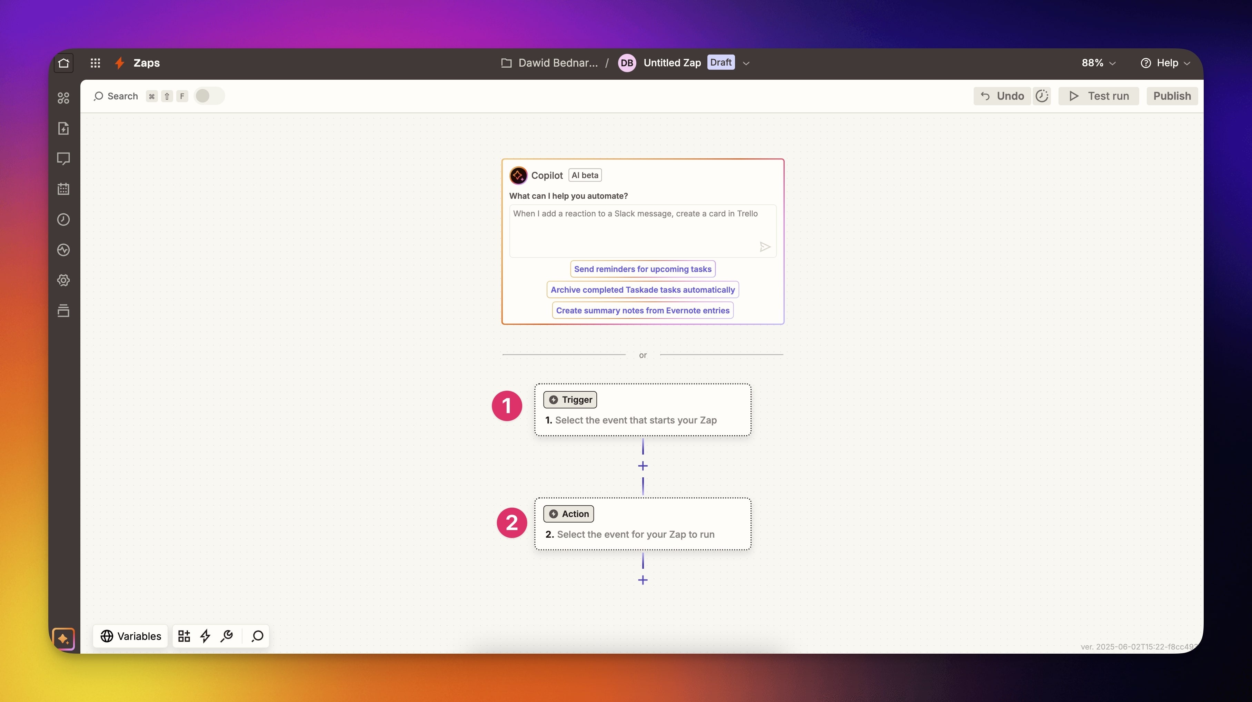The image size is (1252, 702).
Task: Send the Copilot prompt with arrow icon
Action: pyautogui.click(x=765, y=247)
